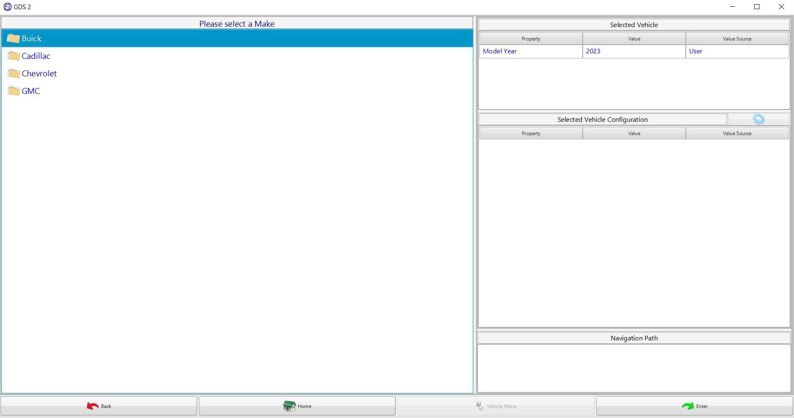Click Value header in Vehicle Configuration table
Screen dimensions: 794x418
[634, 133]
